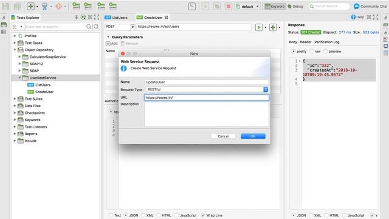Click the advanced search icon in Tests Explorer
Image resolution: width=389 pixels, height=219 pixels.
[96, 27]
